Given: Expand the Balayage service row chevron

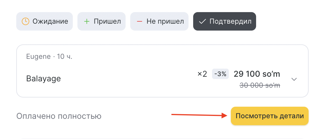Looking at the screenshot, I should pyautogui.click(x=294, y=79).
